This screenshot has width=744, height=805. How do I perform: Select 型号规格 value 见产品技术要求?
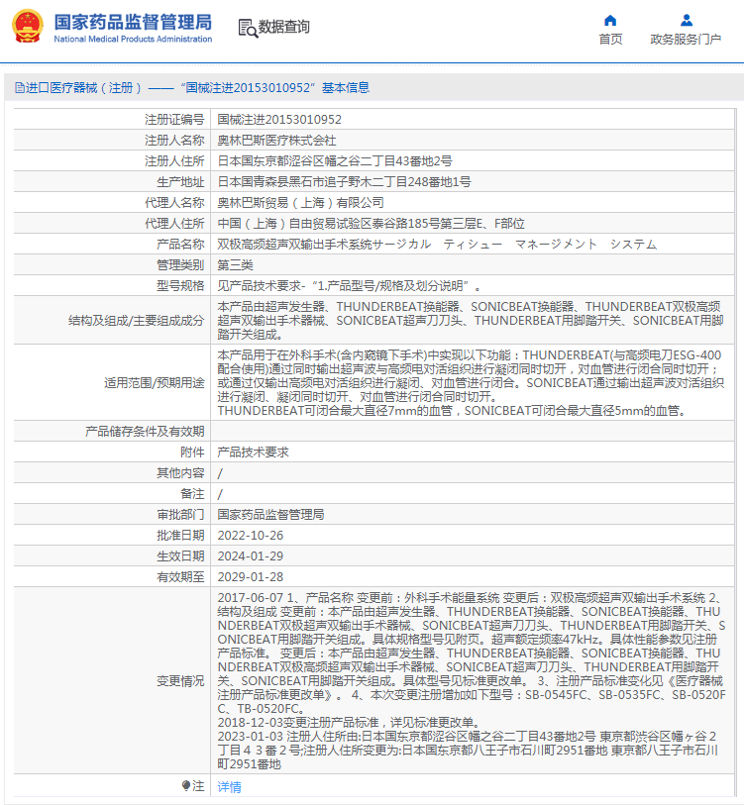[349, 286]
